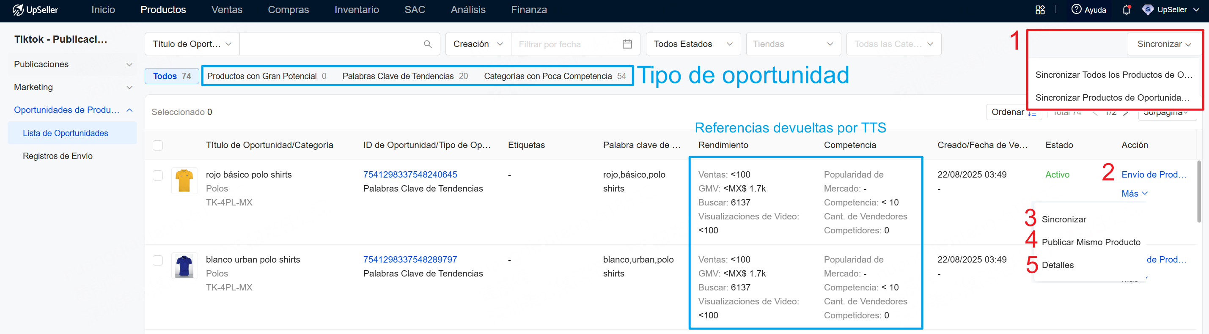Click the Competencia column header

pyautogui.click(x=849, y=145)
